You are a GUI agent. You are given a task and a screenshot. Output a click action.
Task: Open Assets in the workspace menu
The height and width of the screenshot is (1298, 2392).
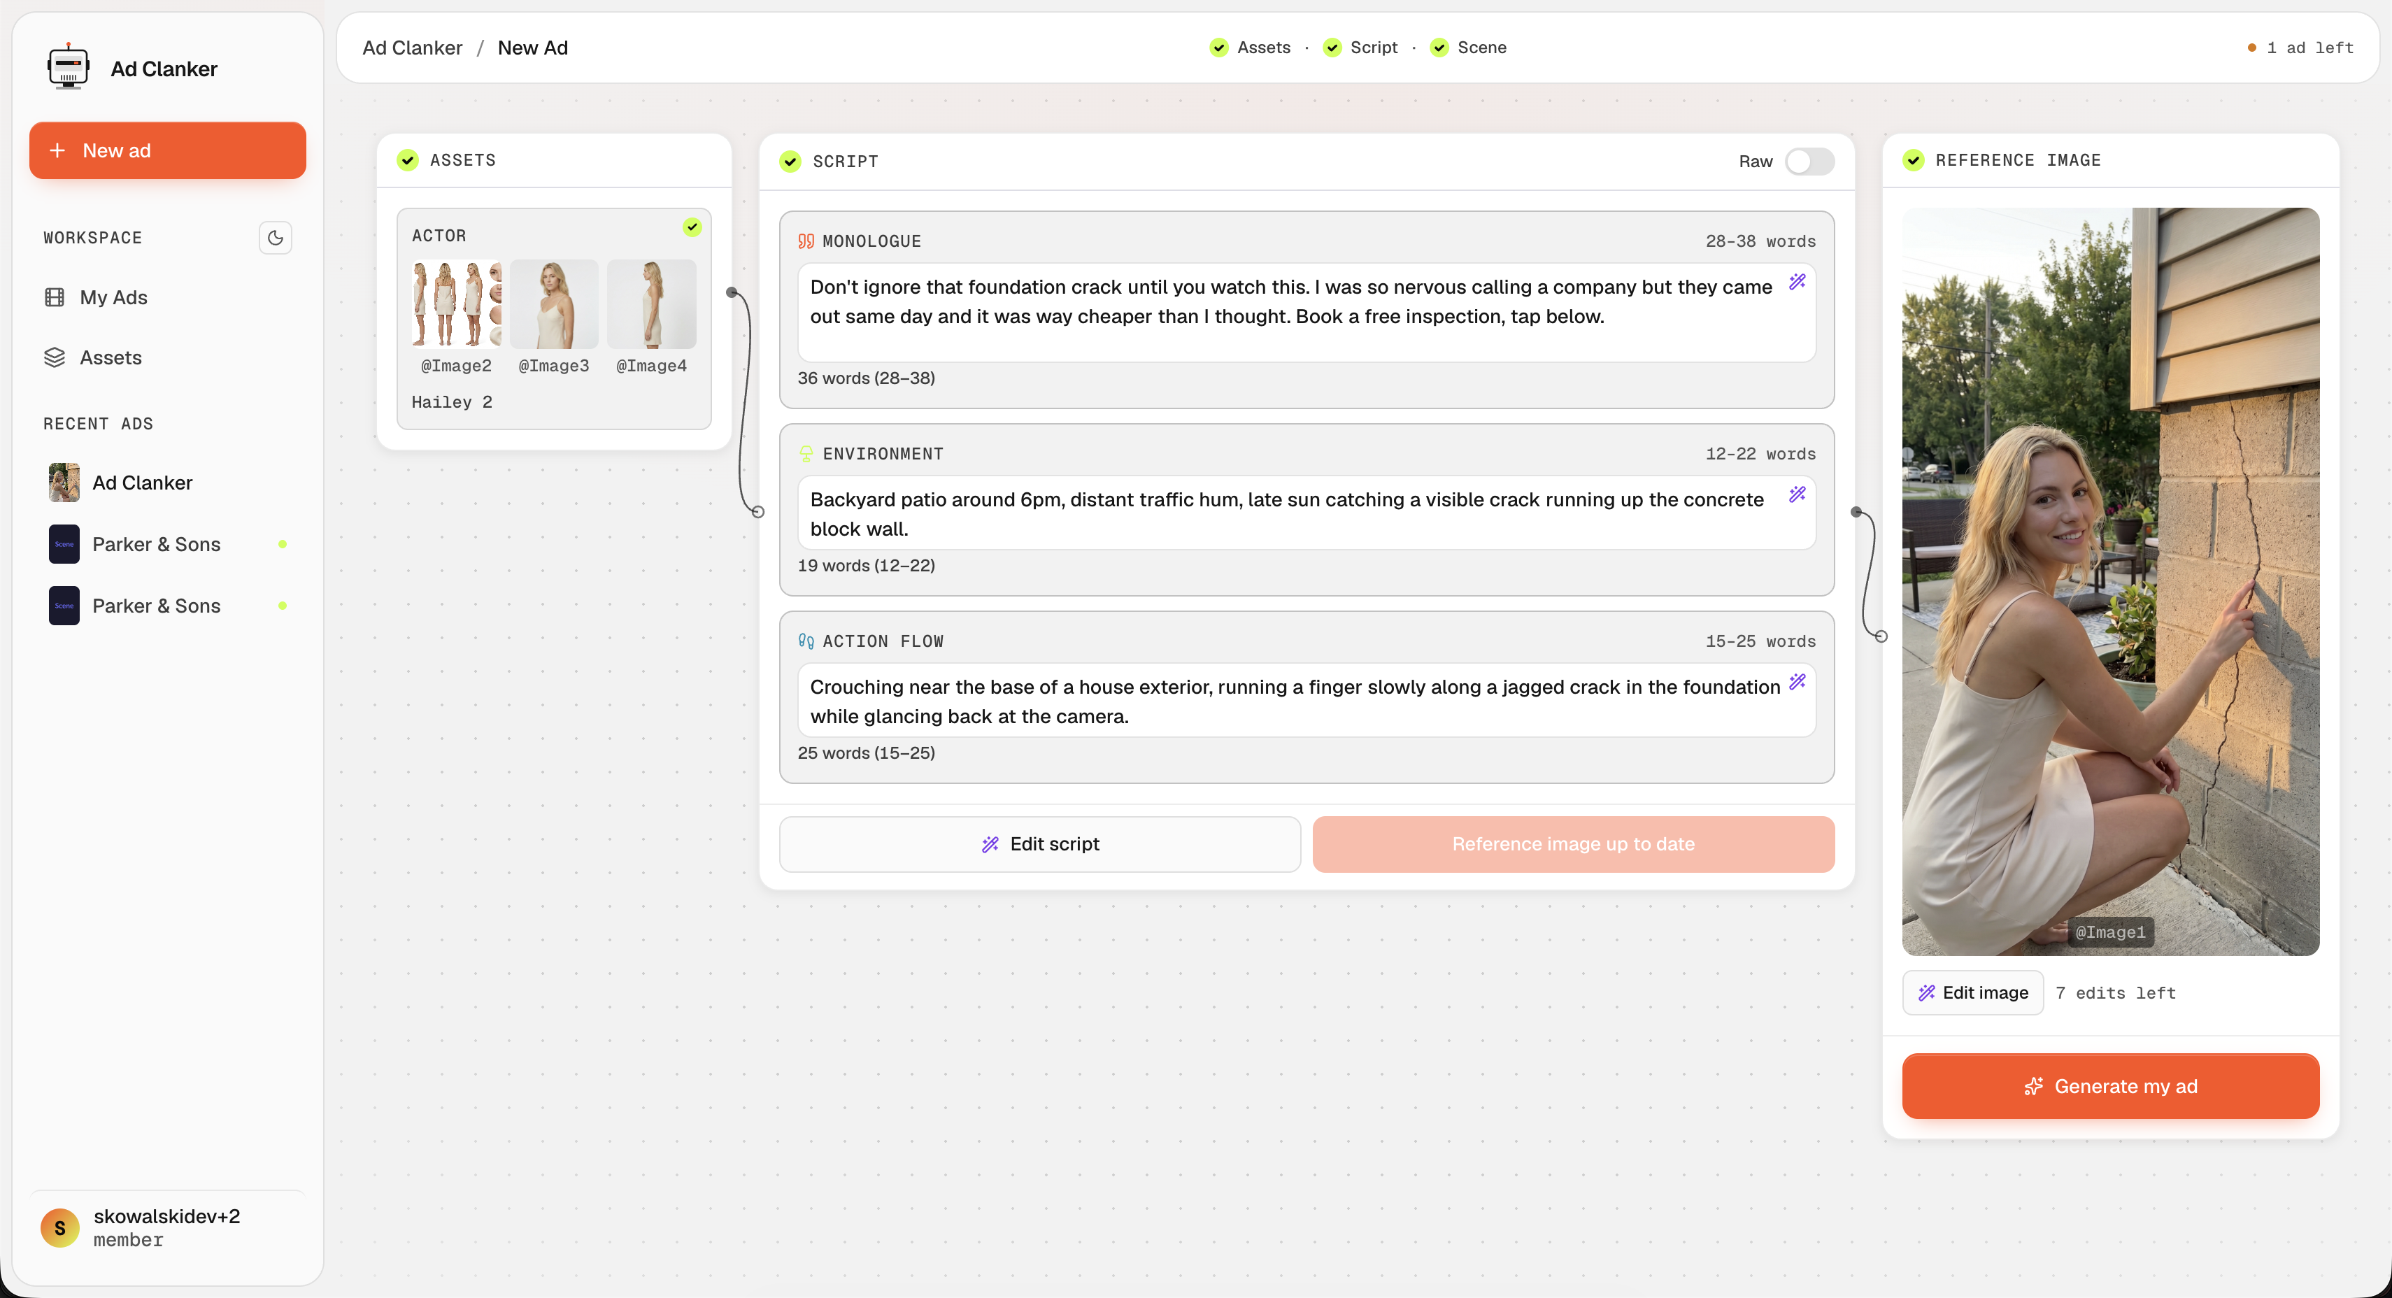tap(167, 357)
